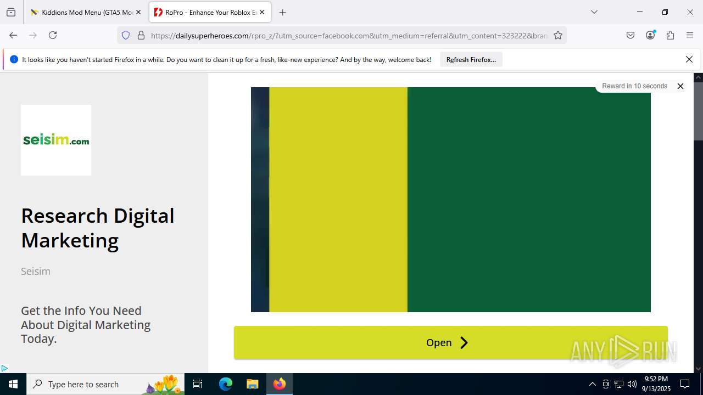This screenshot has width=703, height=395.
Task: Close the Kiddions Mod Menu tab
Action: click(138, 12)
